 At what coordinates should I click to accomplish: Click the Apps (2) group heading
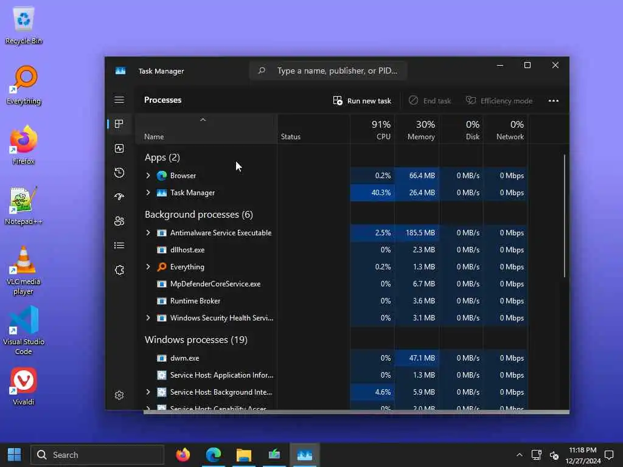click(162, 157)
